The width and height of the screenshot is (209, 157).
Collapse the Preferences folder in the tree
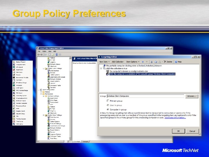pos(41,94)
